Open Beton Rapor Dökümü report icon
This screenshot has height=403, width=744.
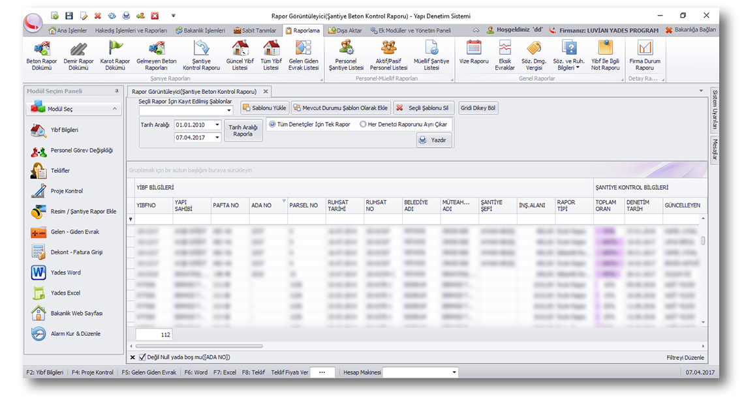(x=42, y=48)
